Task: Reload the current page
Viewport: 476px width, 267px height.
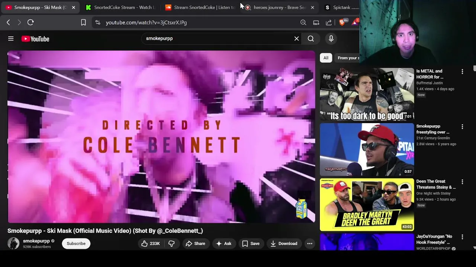Action: coord(30,23)
